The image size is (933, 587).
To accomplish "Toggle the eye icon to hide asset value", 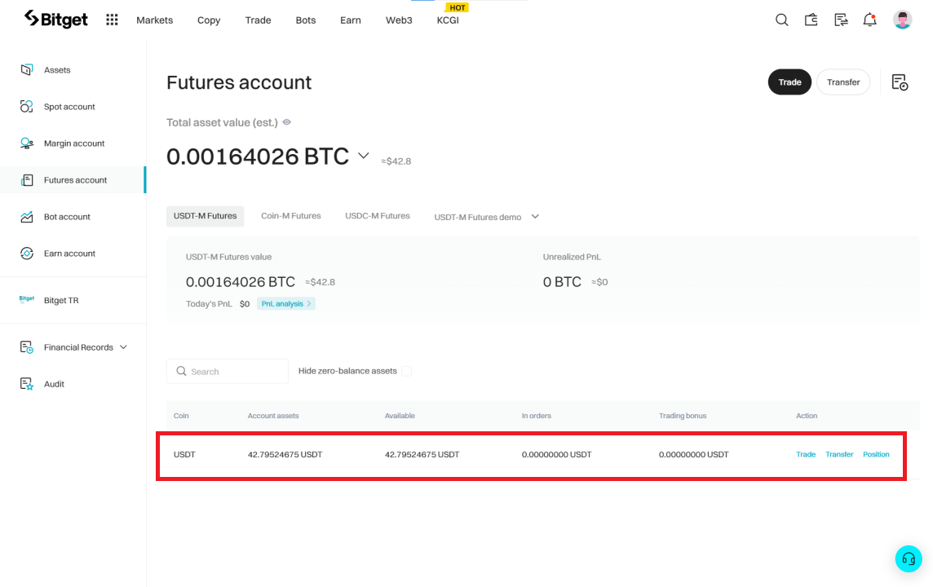I will point(287,122).
